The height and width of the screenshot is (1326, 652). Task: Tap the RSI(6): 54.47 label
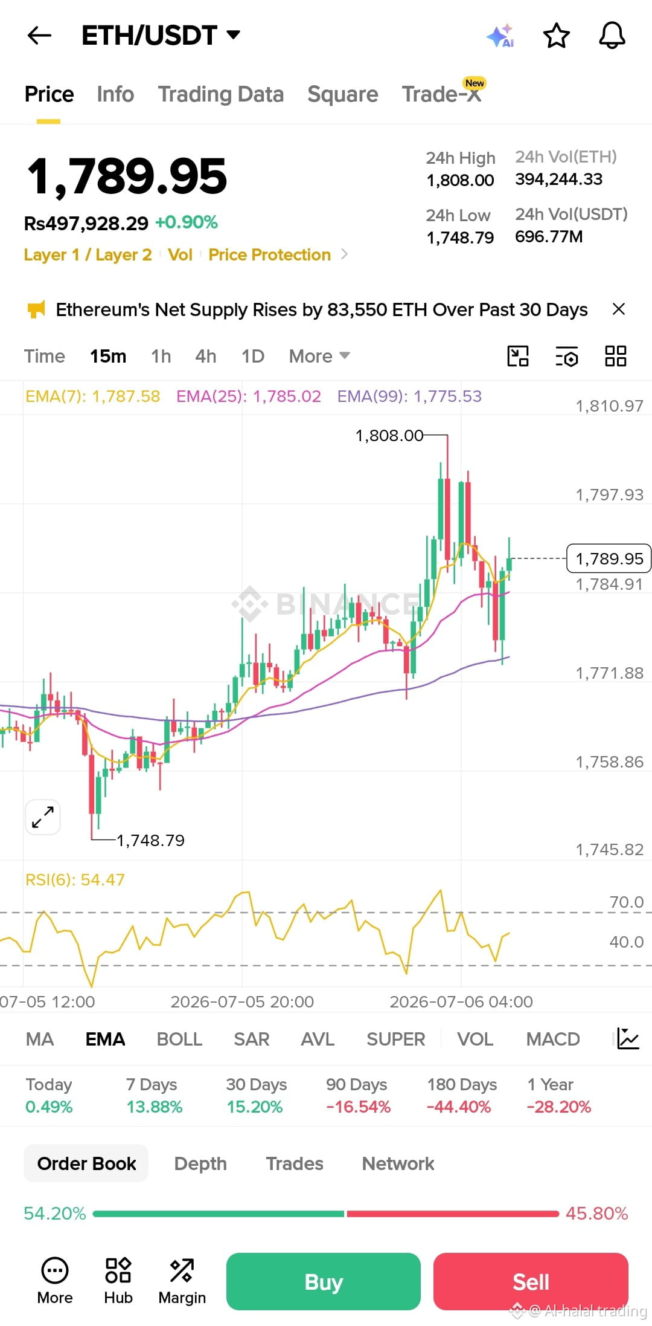(75, 879)
